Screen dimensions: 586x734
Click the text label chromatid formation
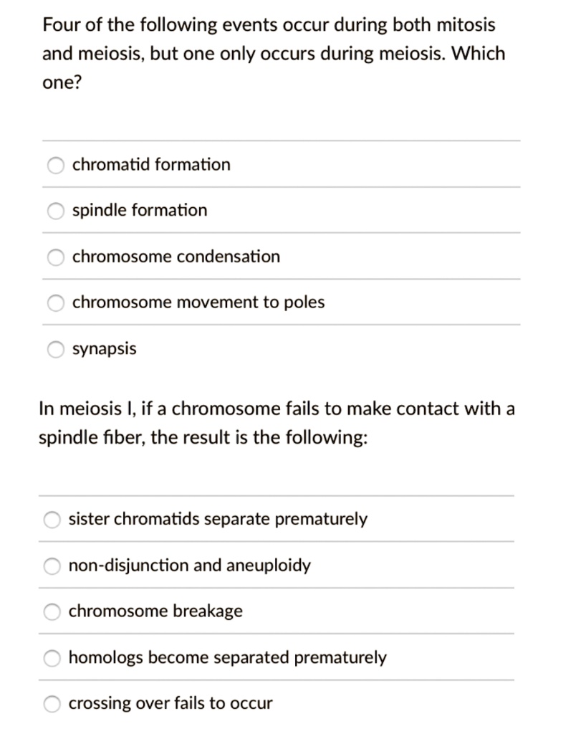coord(150,165)
